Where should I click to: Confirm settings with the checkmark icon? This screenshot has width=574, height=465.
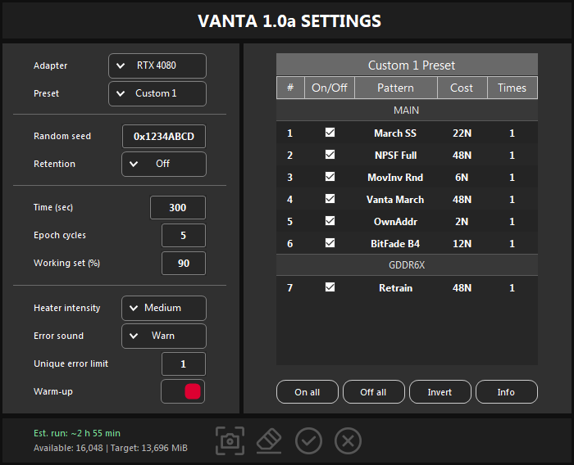pyautogui.click(x=308, y=441)
